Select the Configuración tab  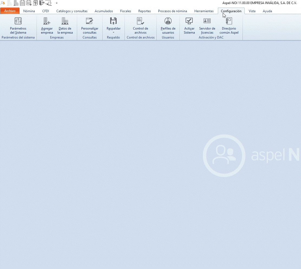(231, 11)
